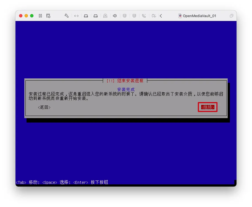Collapse toolbar with the left chevron
The width and height of the screenshot is (252, 207).
pos(161,16)
